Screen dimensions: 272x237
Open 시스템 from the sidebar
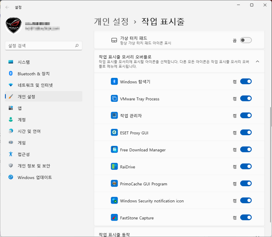[43, 62]
